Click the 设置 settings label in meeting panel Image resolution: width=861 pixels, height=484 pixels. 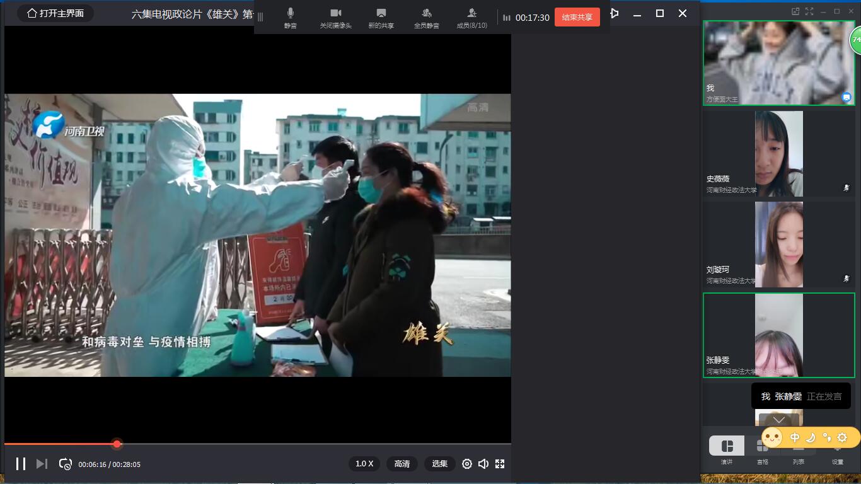pos(837,462)
